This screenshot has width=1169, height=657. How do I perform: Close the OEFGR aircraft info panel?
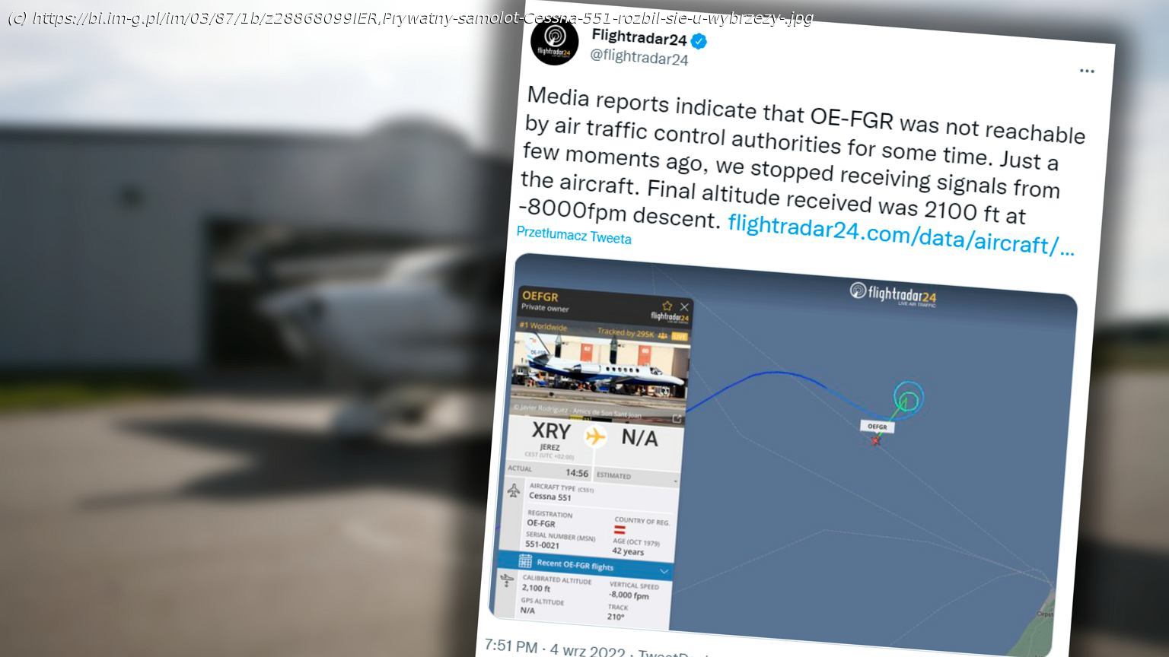coord(684,307)
